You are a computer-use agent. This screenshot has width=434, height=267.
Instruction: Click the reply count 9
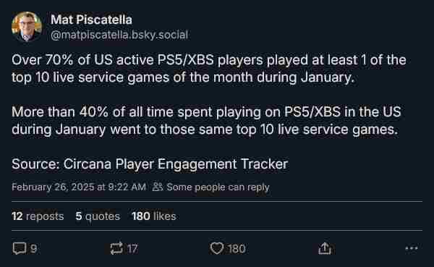(33, 249)
